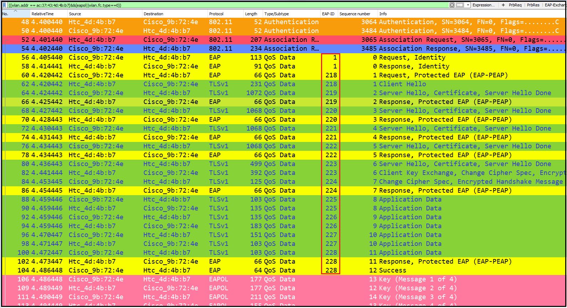
Task: Select packet 58 'Response, Identity' row
Action: 283,66
